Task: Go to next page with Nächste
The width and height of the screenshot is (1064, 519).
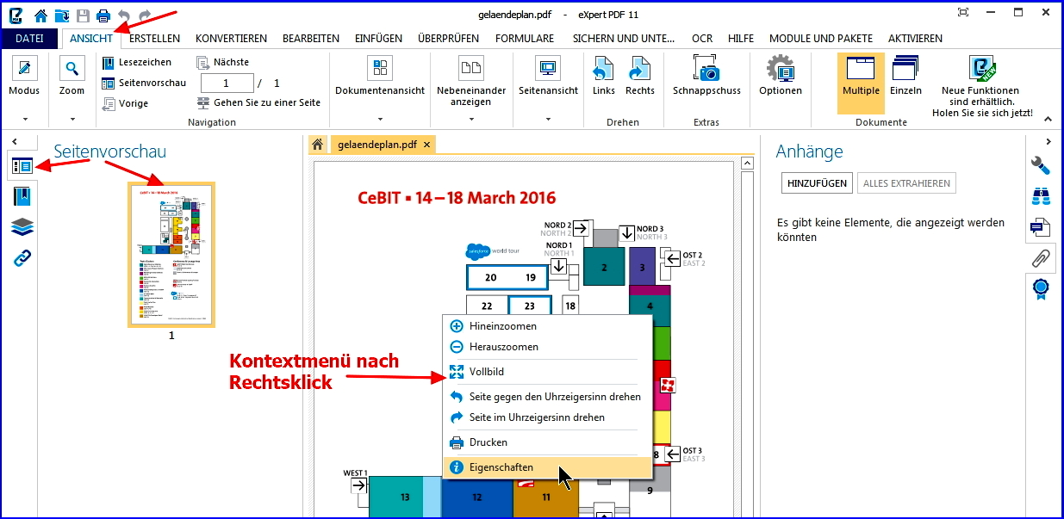Action: pos(222,62)
